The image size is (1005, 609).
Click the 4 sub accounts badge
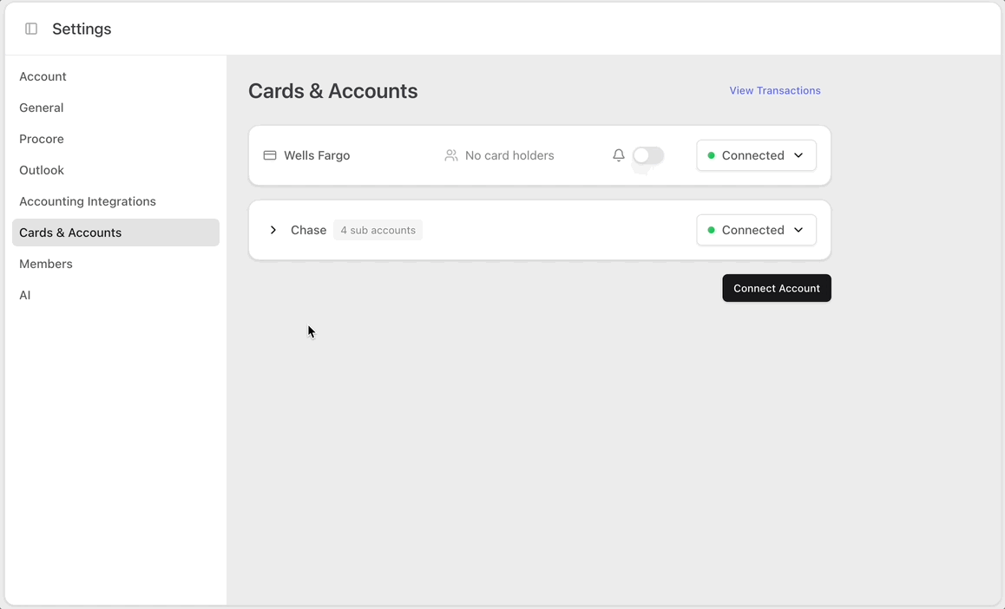(x=378, y=230)
